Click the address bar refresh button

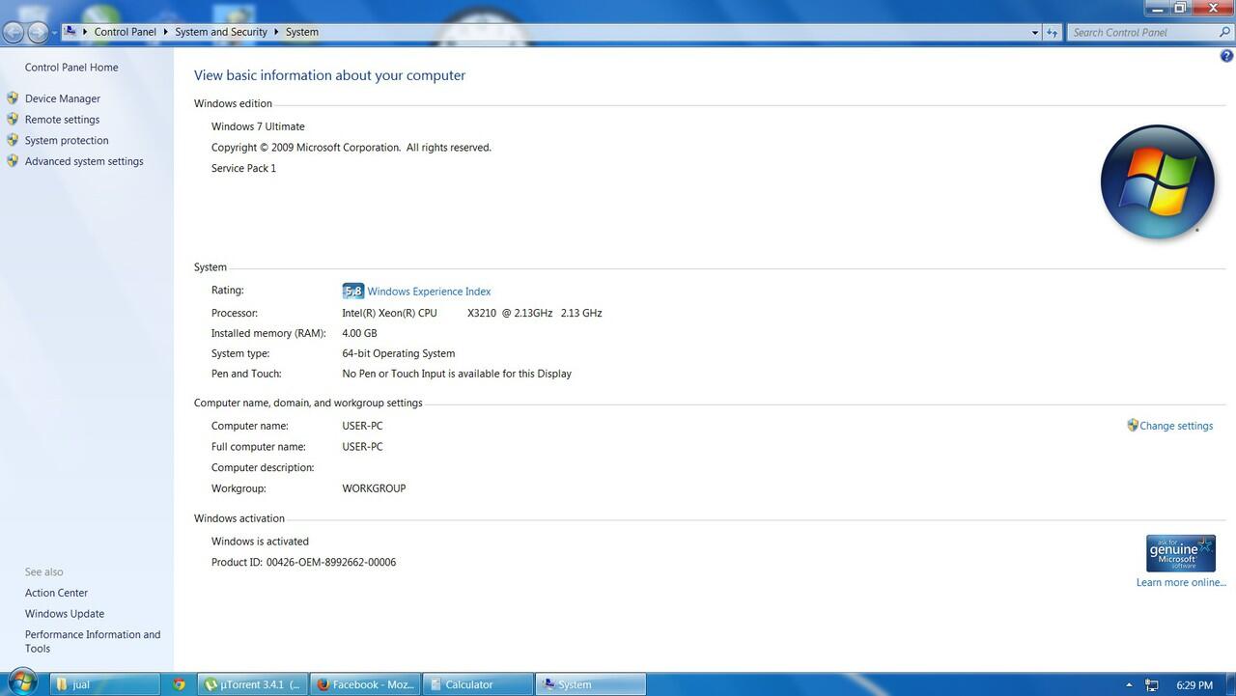click(1053, 32)
